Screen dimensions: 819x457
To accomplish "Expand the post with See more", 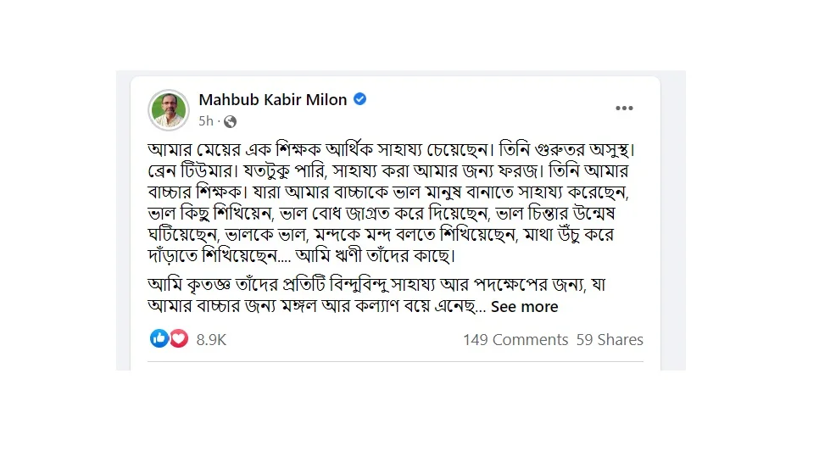I will click(x=525, y=307).
